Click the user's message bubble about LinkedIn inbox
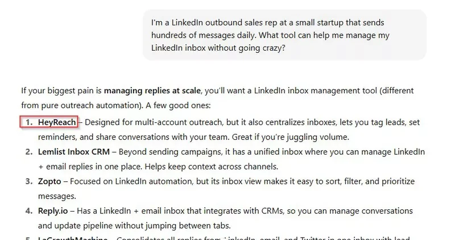This screenshot has width=455, height=240. click(284, 35)
